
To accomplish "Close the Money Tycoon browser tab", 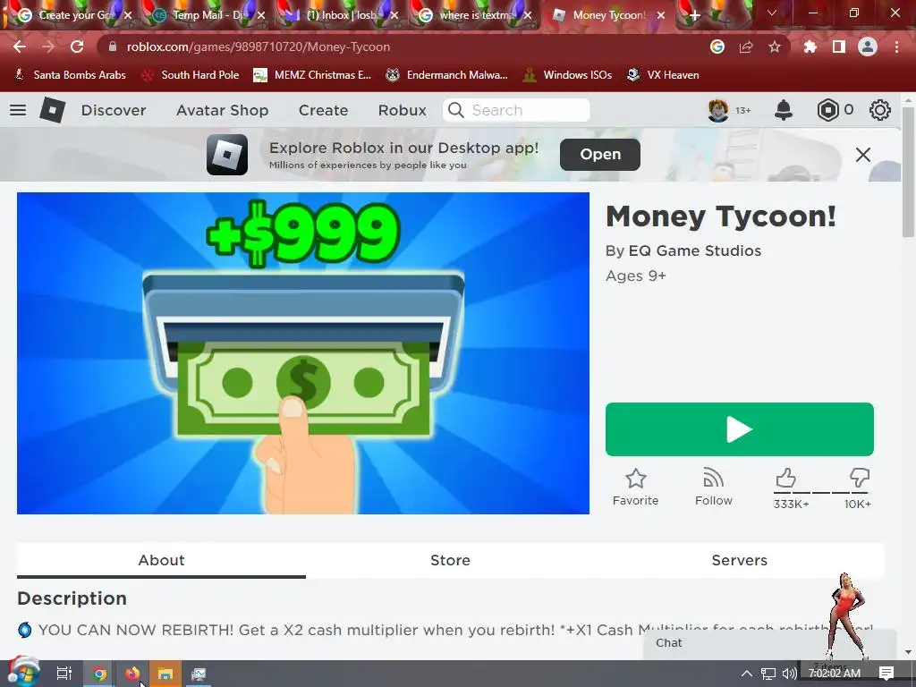I will point(661,15).
